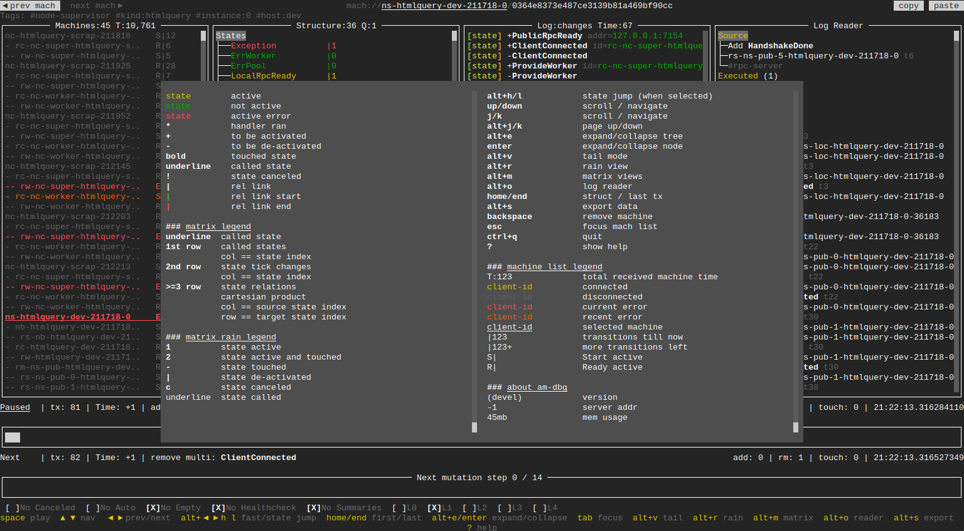Click the help overlay right scrollbar thumb
This screenshot has height=531, width=964.
(796, 427)
